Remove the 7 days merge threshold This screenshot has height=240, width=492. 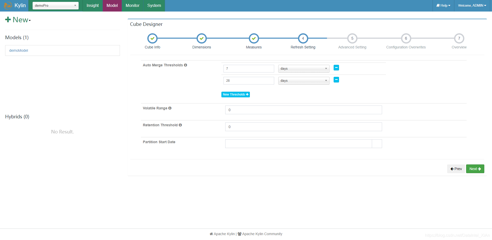click(336, 68)
